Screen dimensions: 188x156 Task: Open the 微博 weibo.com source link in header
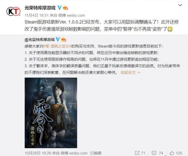(x=71, y=15)
